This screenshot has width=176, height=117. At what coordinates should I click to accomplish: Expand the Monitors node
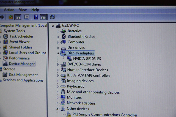[57, 98]
